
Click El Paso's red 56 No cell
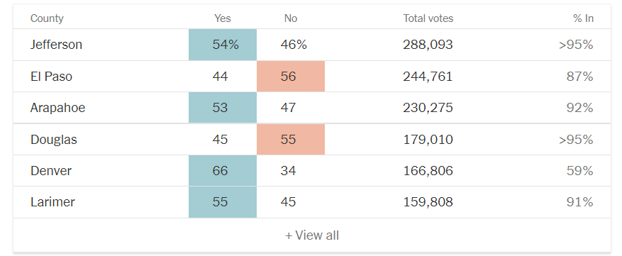[x=291, y=76]
